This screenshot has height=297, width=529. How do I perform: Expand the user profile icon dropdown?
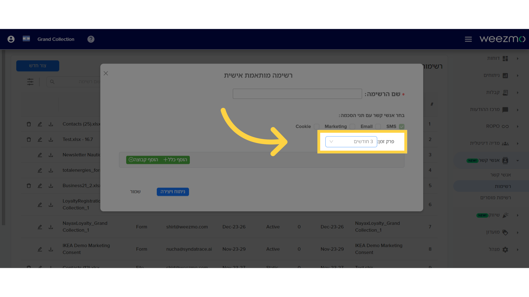click(10, 39)
